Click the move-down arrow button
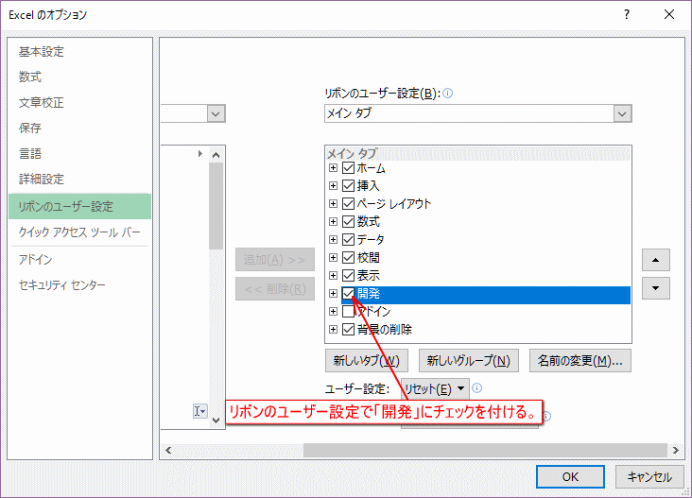 (655, 288)
